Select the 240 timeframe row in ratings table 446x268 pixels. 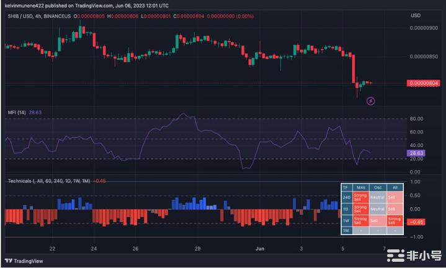[346, 197]
